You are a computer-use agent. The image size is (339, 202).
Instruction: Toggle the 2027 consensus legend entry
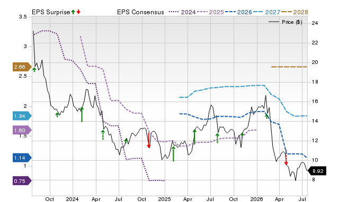266,12
